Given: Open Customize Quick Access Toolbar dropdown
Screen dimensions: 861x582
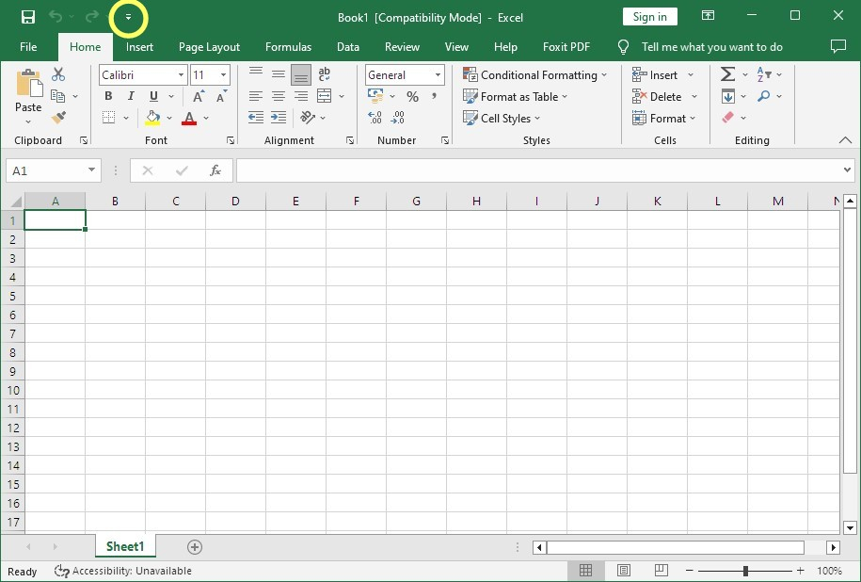Looking at the screenshot, I should click(x=128, y=17).
